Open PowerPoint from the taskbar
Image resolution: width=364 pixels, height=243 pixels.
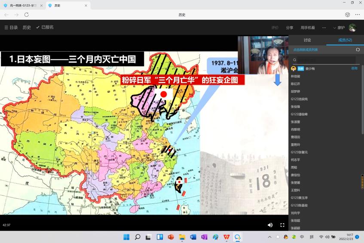pos(171,237)
